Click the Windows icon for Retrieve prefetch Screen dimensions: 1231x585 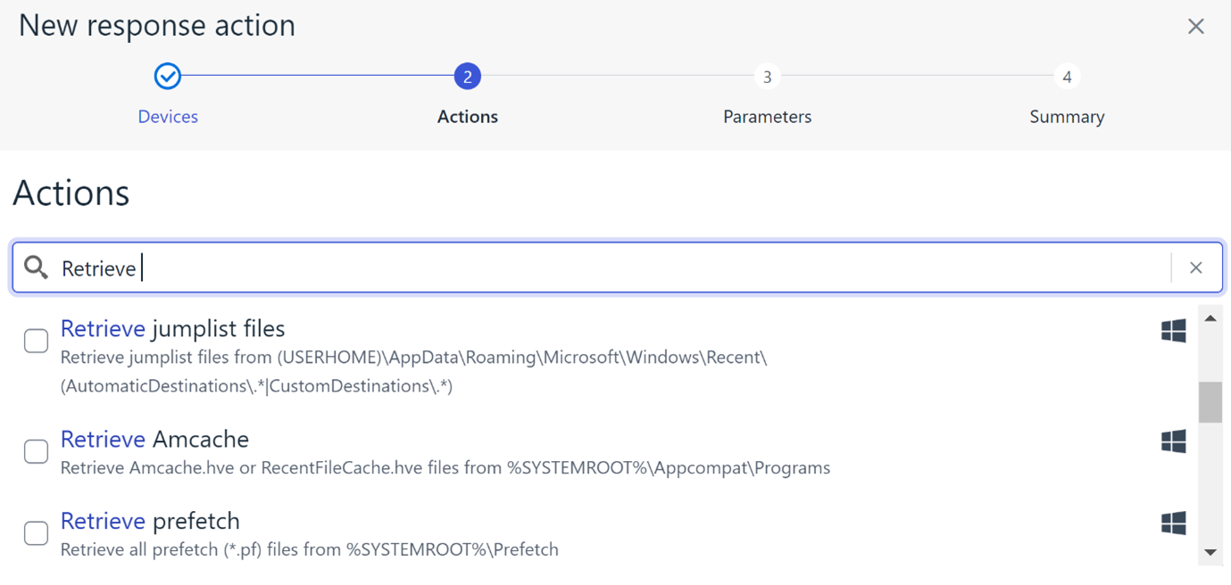click(1174, 523)
